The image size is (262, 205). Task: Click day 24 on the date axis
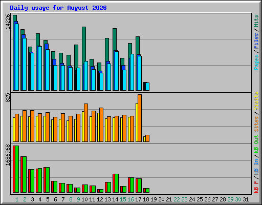pos(192,199)
